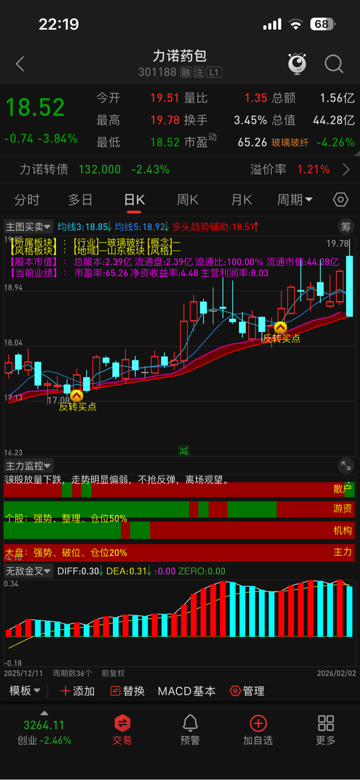Screen dimensions: 360x780
Task: Tap 创业 index quote 3264.11
Action: (x=44, y=732)
